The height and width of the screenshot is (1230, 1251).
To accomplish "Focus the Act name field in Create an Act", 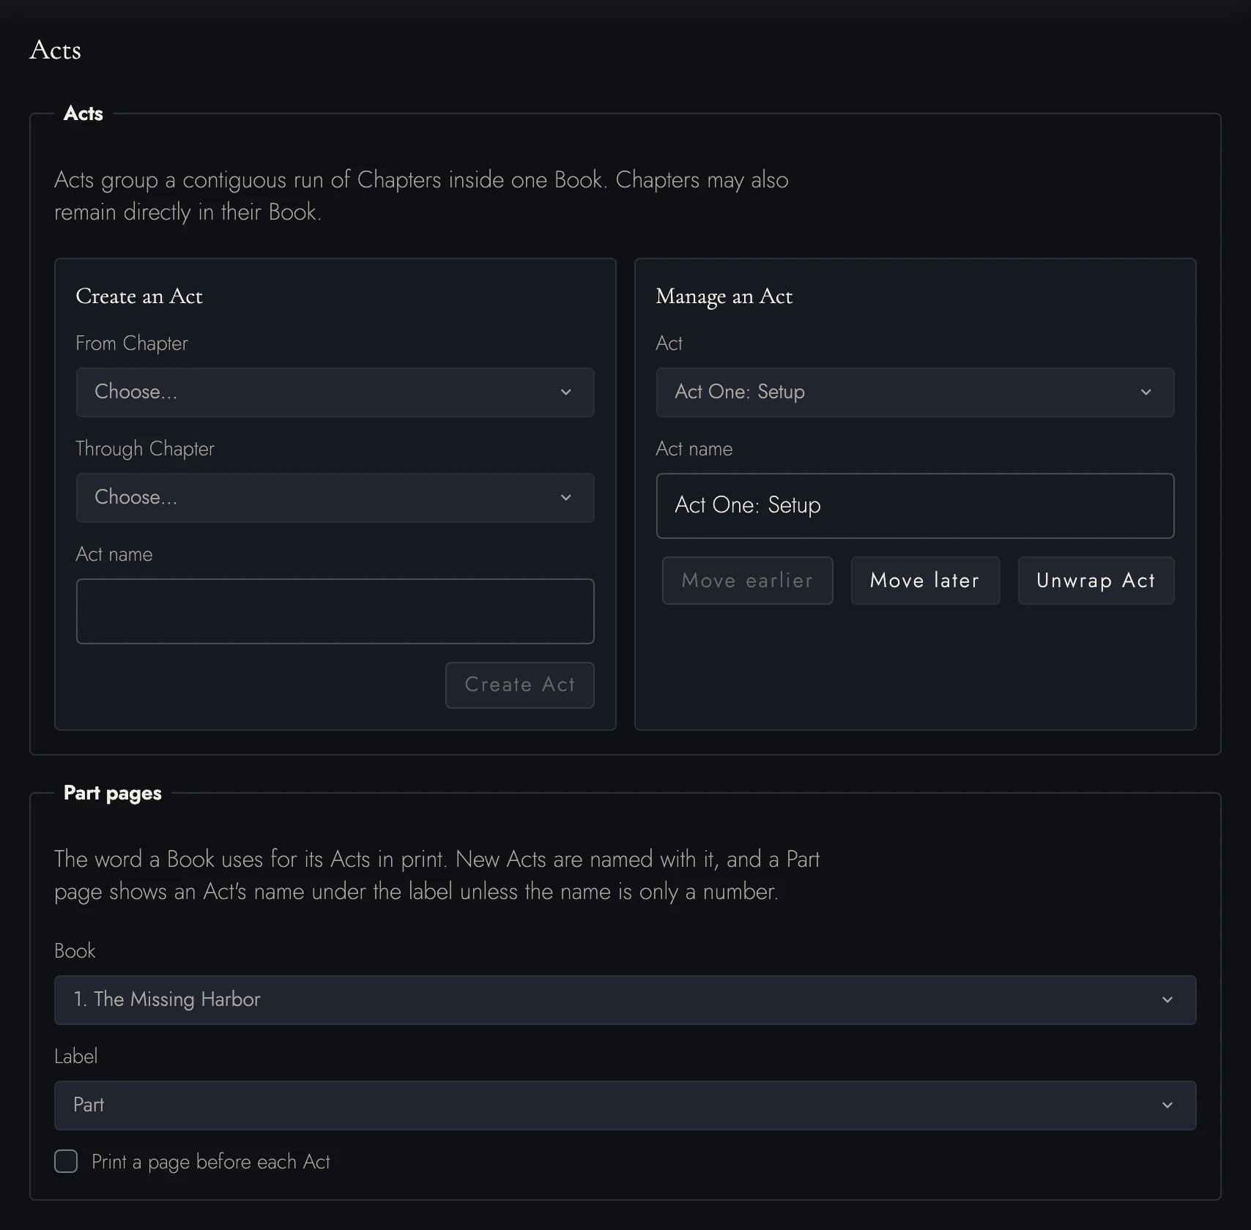I will (335, 611).
